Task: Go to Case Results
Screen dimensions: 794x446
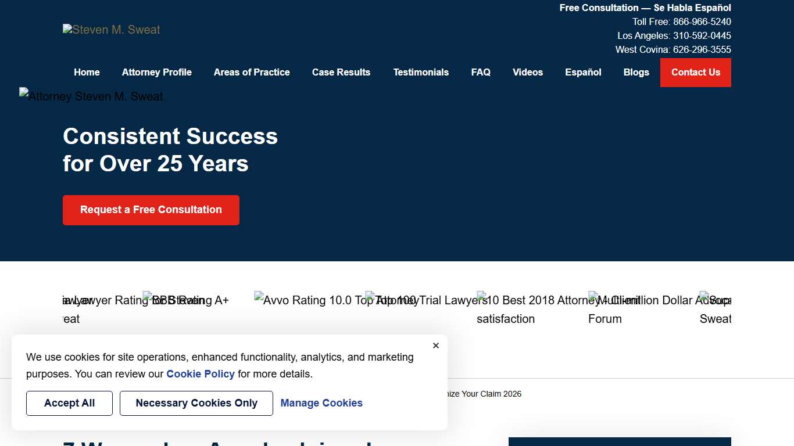Action: pos(341,73)
